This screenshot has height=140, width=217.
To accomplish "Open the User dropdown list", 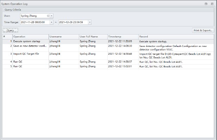I will coord(51,16).
